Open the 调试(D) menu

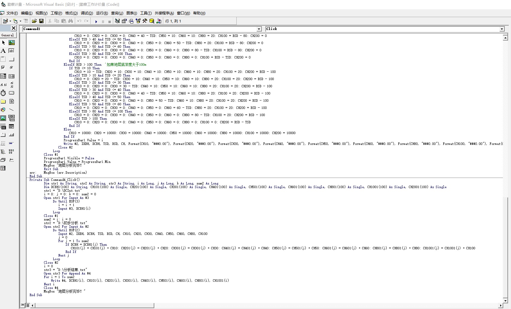coord(87,13)
